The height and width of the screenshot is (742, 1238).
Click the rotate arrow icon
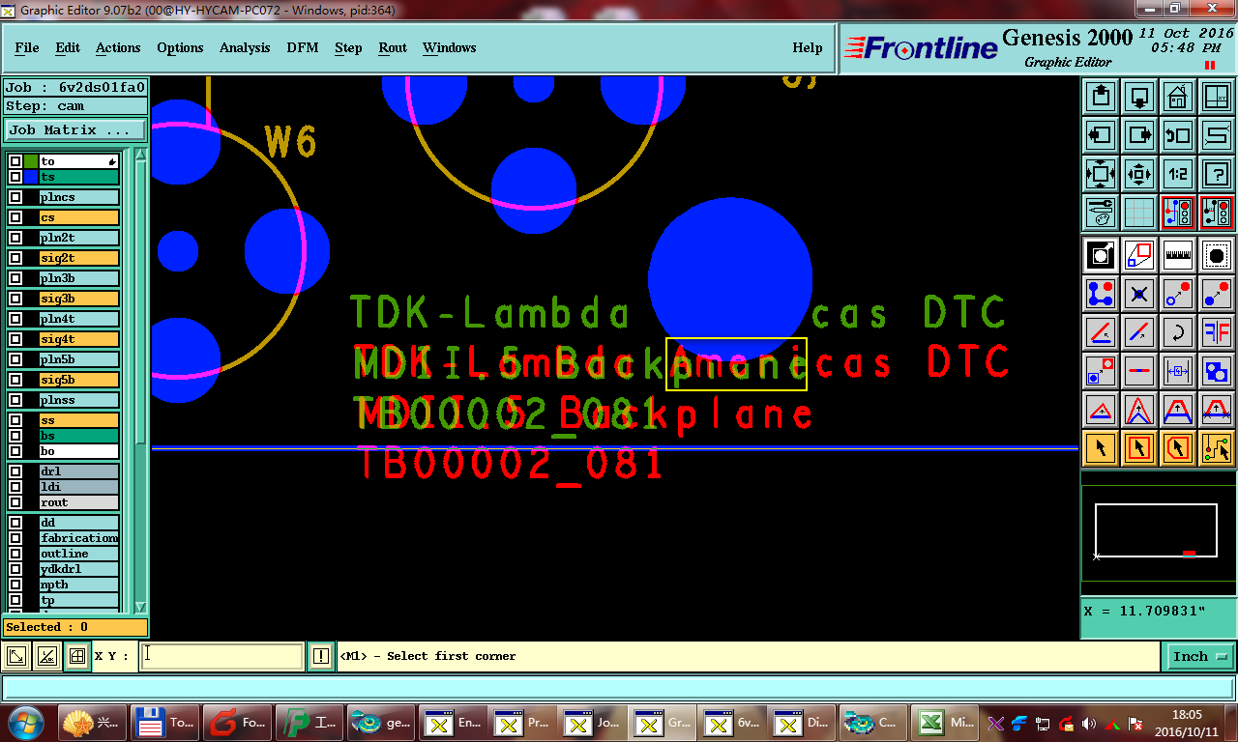coord(1178,332)
